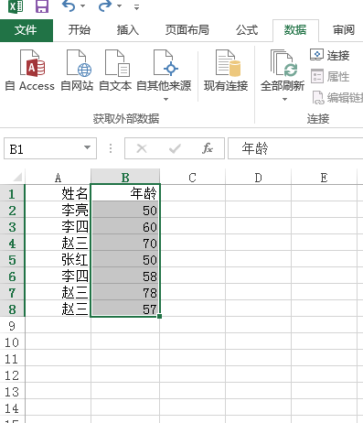The height and width of the screenshot is (423, 363).
Task: Save the workbook with the floppy icon
Action: [x=42, y=5]
